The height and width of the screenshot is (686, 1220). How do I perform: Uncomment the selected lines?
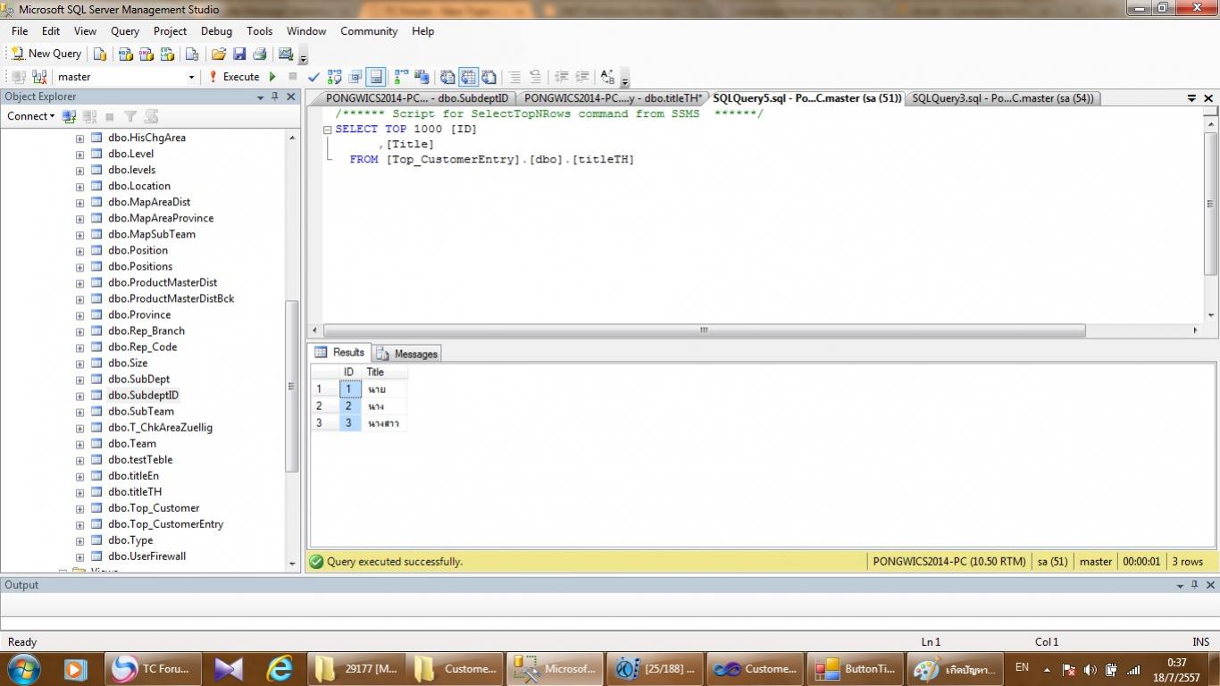pyautogui.click(x=535, y=77)
